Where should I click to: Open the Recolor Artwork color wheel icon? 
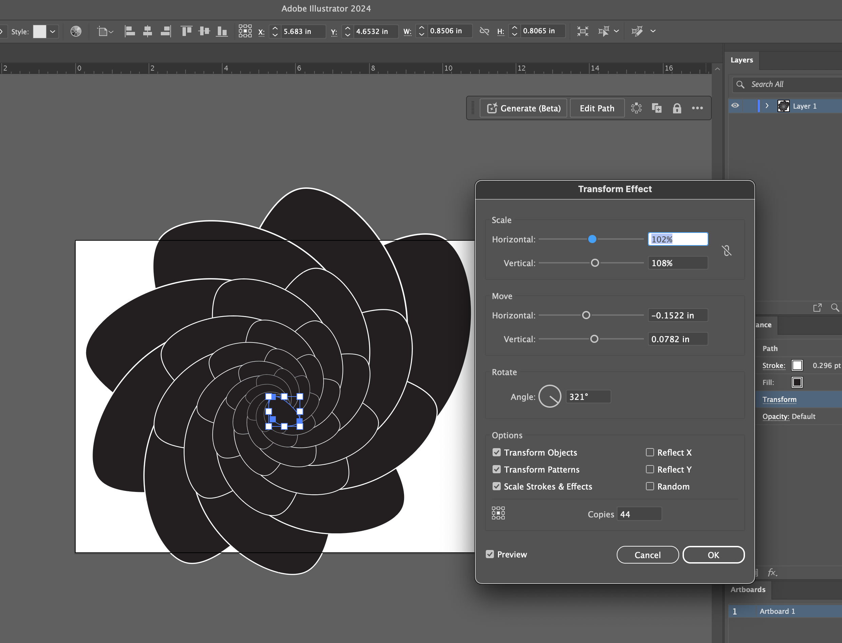tap(75, 31)
